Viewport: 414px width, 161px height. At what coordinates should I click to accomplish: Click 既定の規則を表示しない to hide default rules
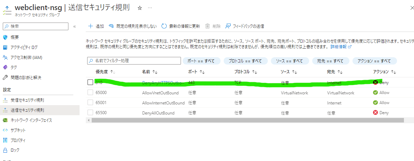point(133,26)
